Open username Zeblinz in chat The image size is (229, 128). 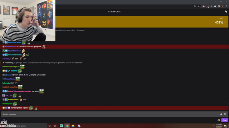point(14,71)
